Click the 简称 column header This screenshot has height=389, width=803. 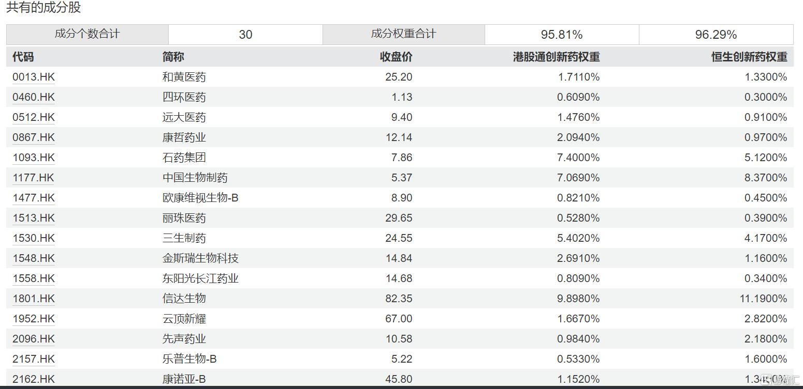[x=173, y=57]
